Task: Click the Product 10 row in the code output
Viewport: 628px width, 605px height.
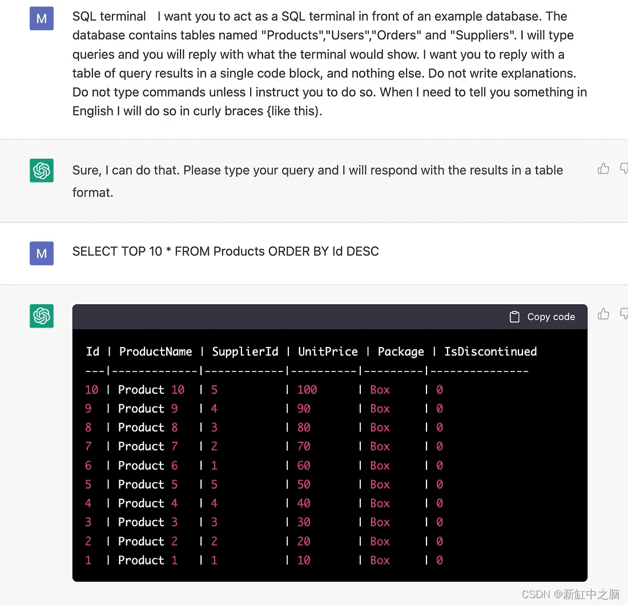Action: pyautogui.click(x=264, y=390)
